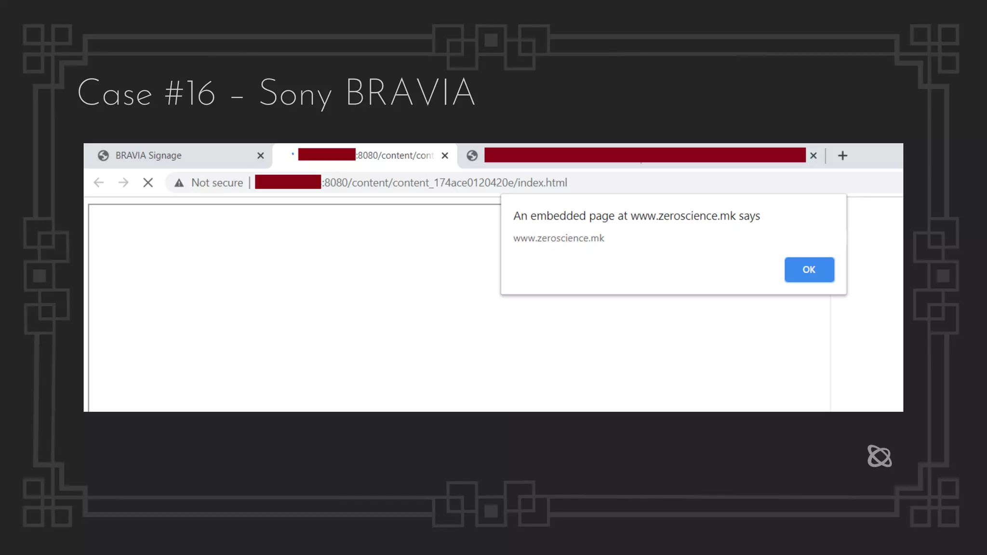
Task: Close the :8080/content tab
Action: pyautogui.click(x=445, y=156)
